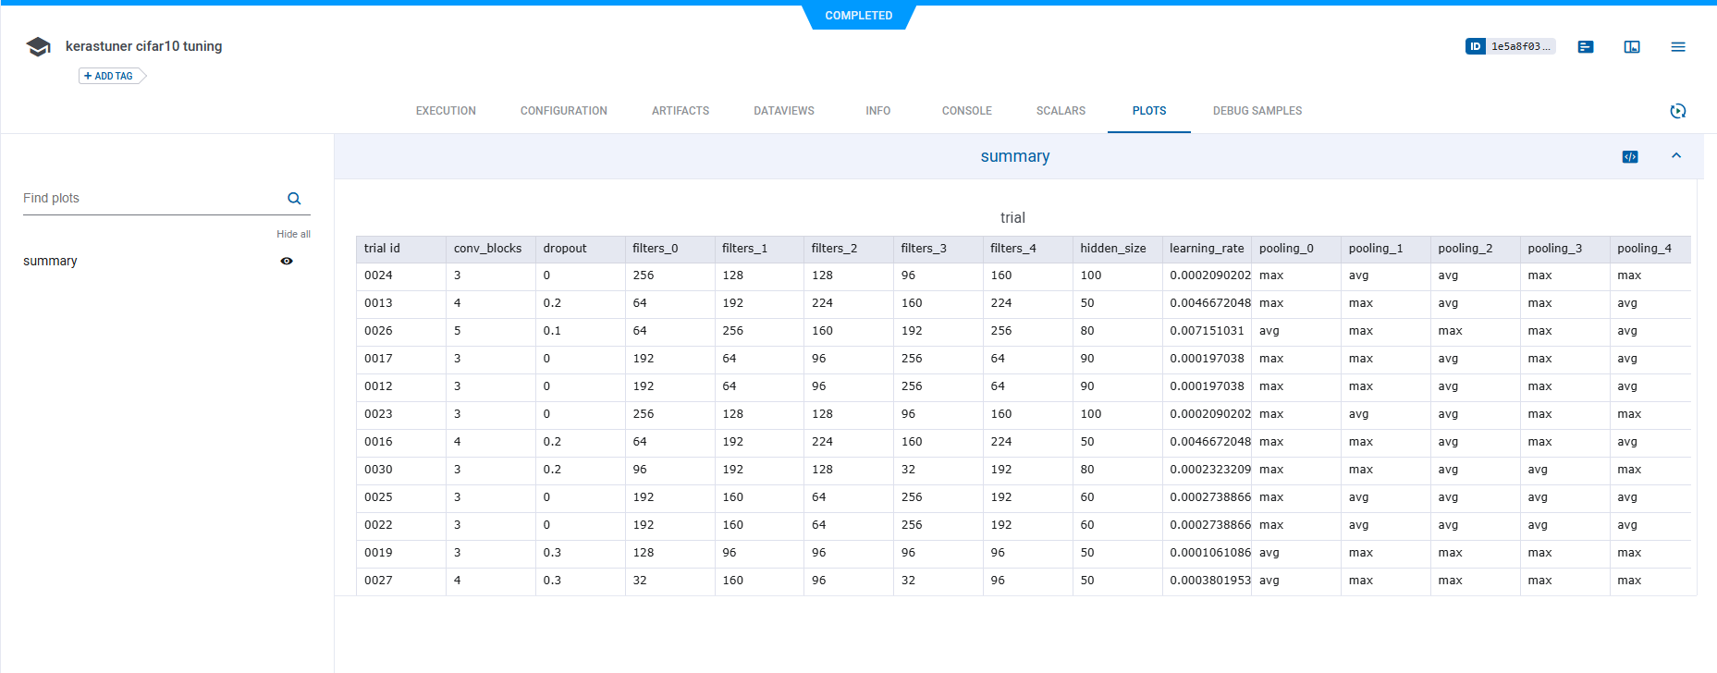Image resolution: width=1717 pixels, height=673 pixels.
Task: Go to the Configuration tab
Action: pos(563,111)
